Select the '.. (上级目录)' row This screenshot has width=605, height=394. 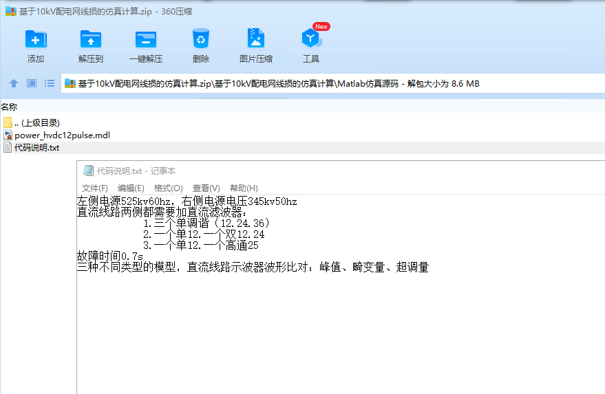click(x=303, y=122)
